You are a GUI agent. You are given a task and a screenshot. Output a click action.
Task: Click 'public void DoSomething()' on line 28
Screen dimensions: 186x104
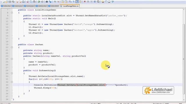coord(40,70)
